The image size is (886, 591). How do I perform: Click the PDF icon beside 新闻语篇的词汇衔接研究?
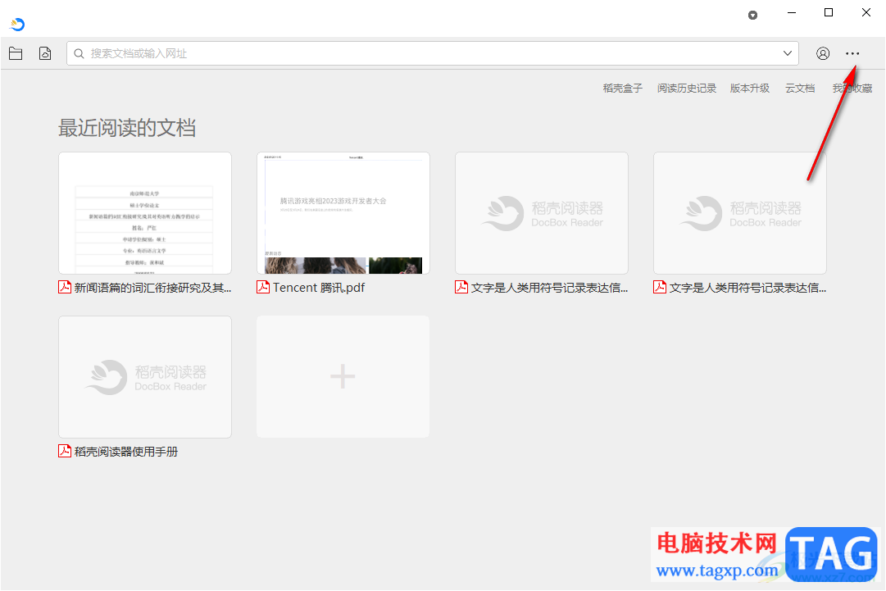coord(65,287)
